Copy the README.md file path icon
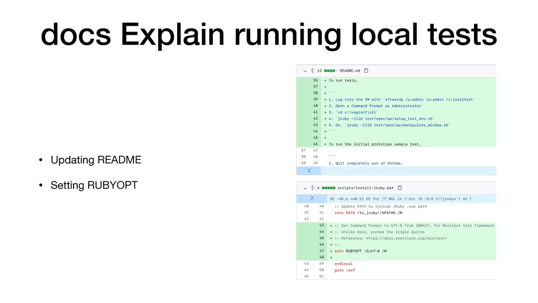The image size is (538, 303). click(x=366, y=71)
